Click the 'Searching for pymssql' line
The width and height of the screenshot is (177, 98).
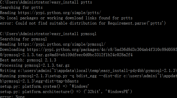coord(23,39)
